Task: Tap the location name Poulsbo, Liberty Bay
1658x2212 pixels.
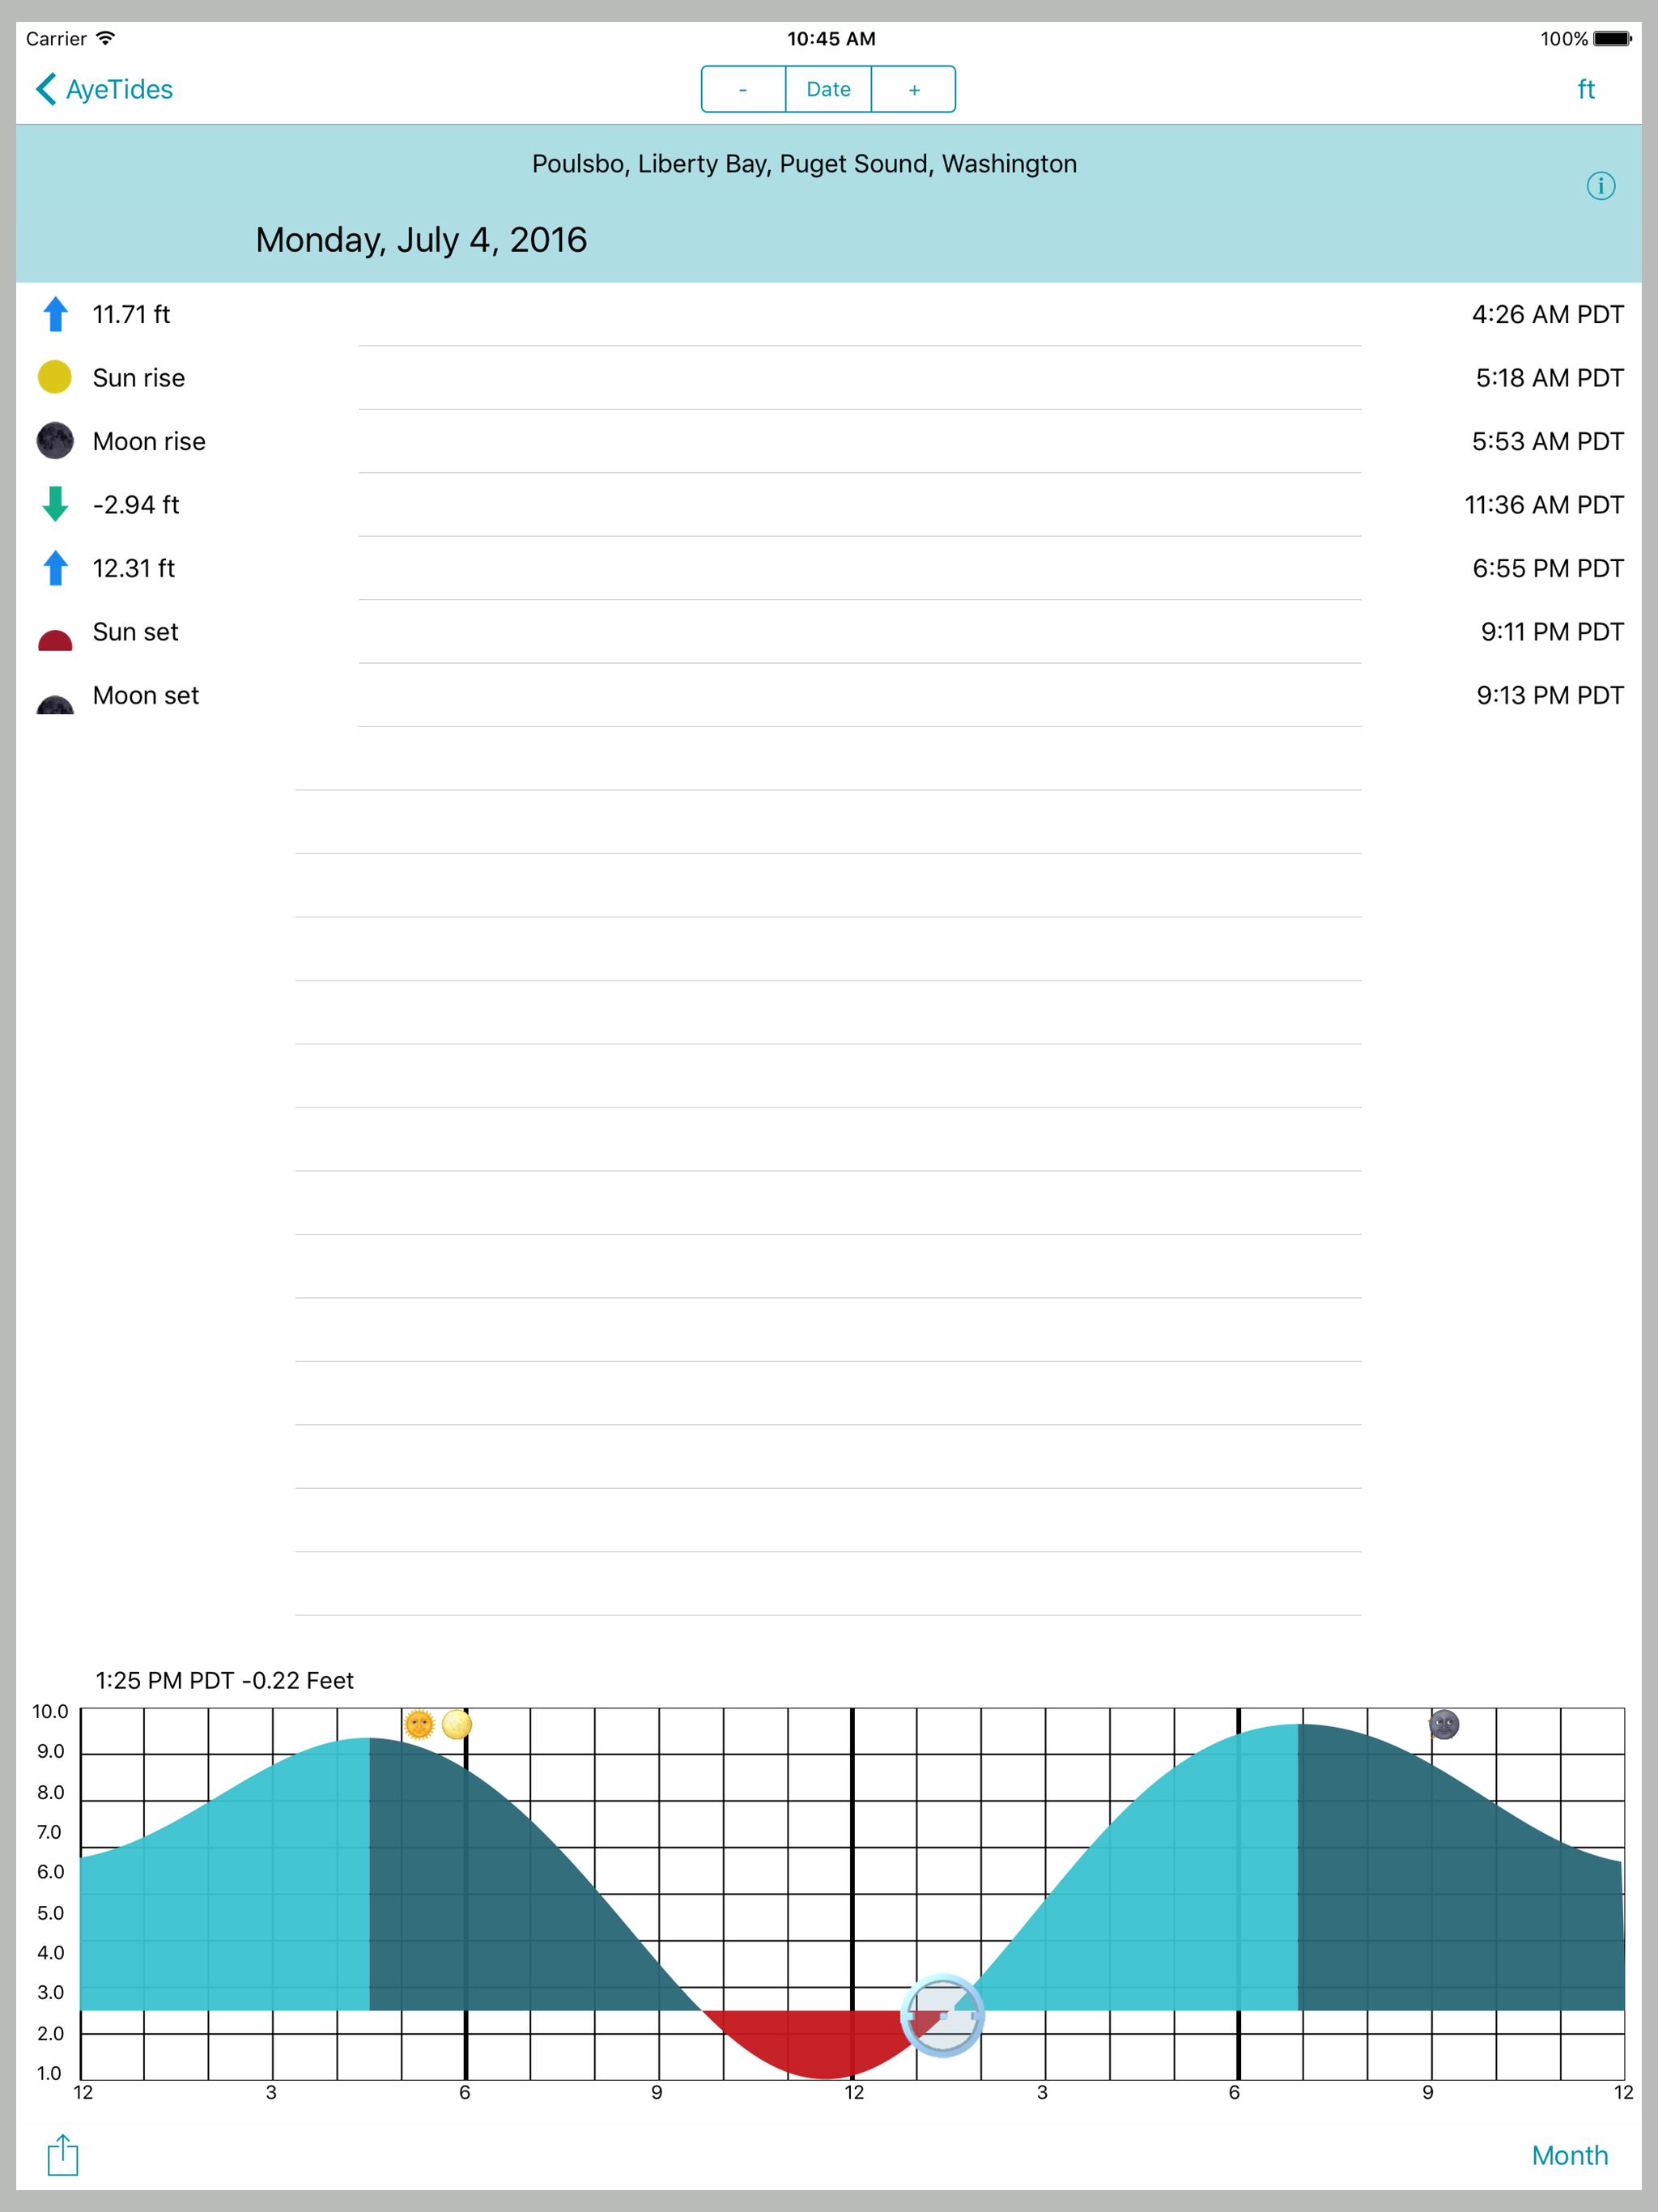Action: (805, 163)
